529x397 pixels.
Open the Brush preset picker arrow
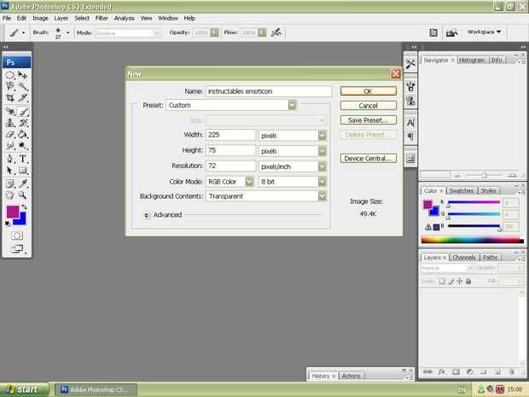point(67,32)
